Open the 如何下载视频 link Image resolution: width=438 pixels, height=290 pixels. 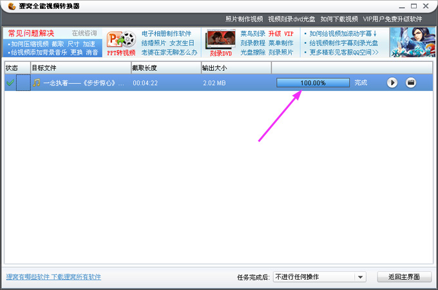pyautogui.click(x=339, y=19)
